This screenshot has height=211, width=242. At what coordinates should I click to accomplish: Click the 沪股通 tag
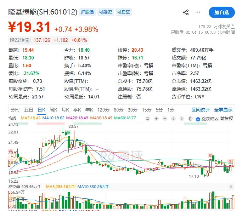pyautogui.click(x=88, y=12)
